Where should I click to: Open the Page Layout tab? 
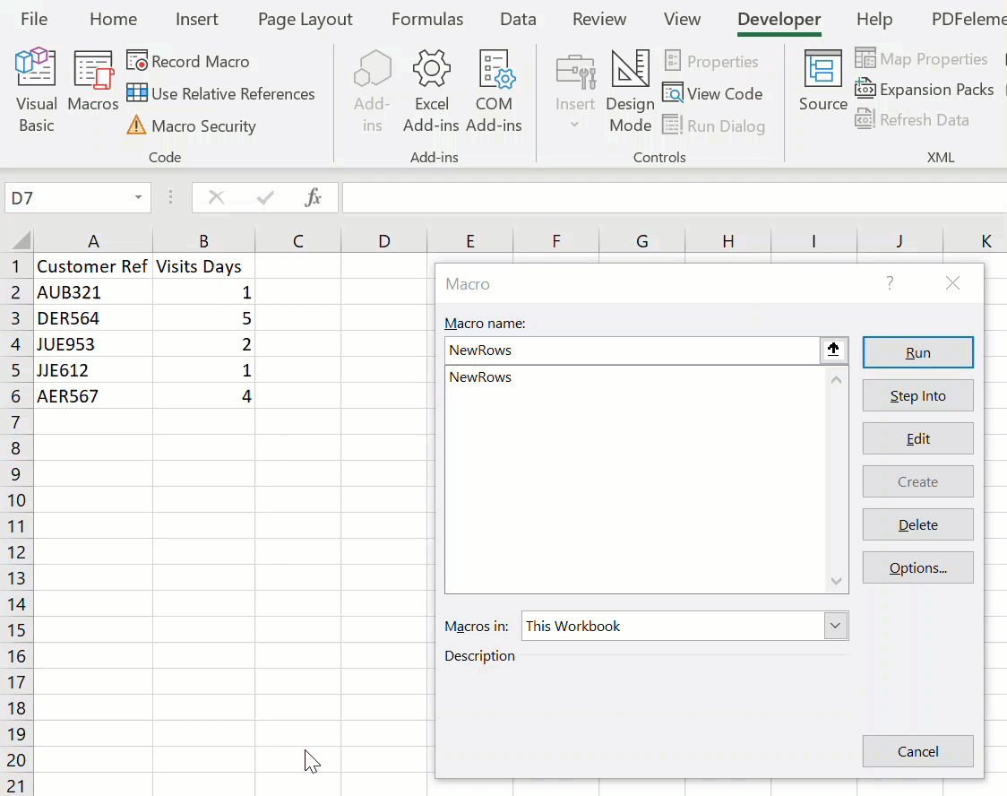pos(305,20)
